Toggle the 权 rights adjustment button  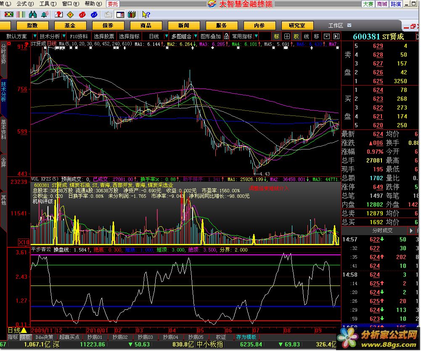(297, 36)
